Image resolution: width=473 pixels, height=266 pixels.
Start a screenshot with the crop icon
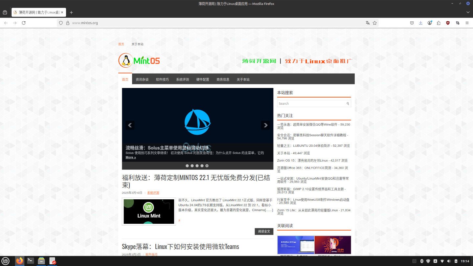(x=458, y=23)
